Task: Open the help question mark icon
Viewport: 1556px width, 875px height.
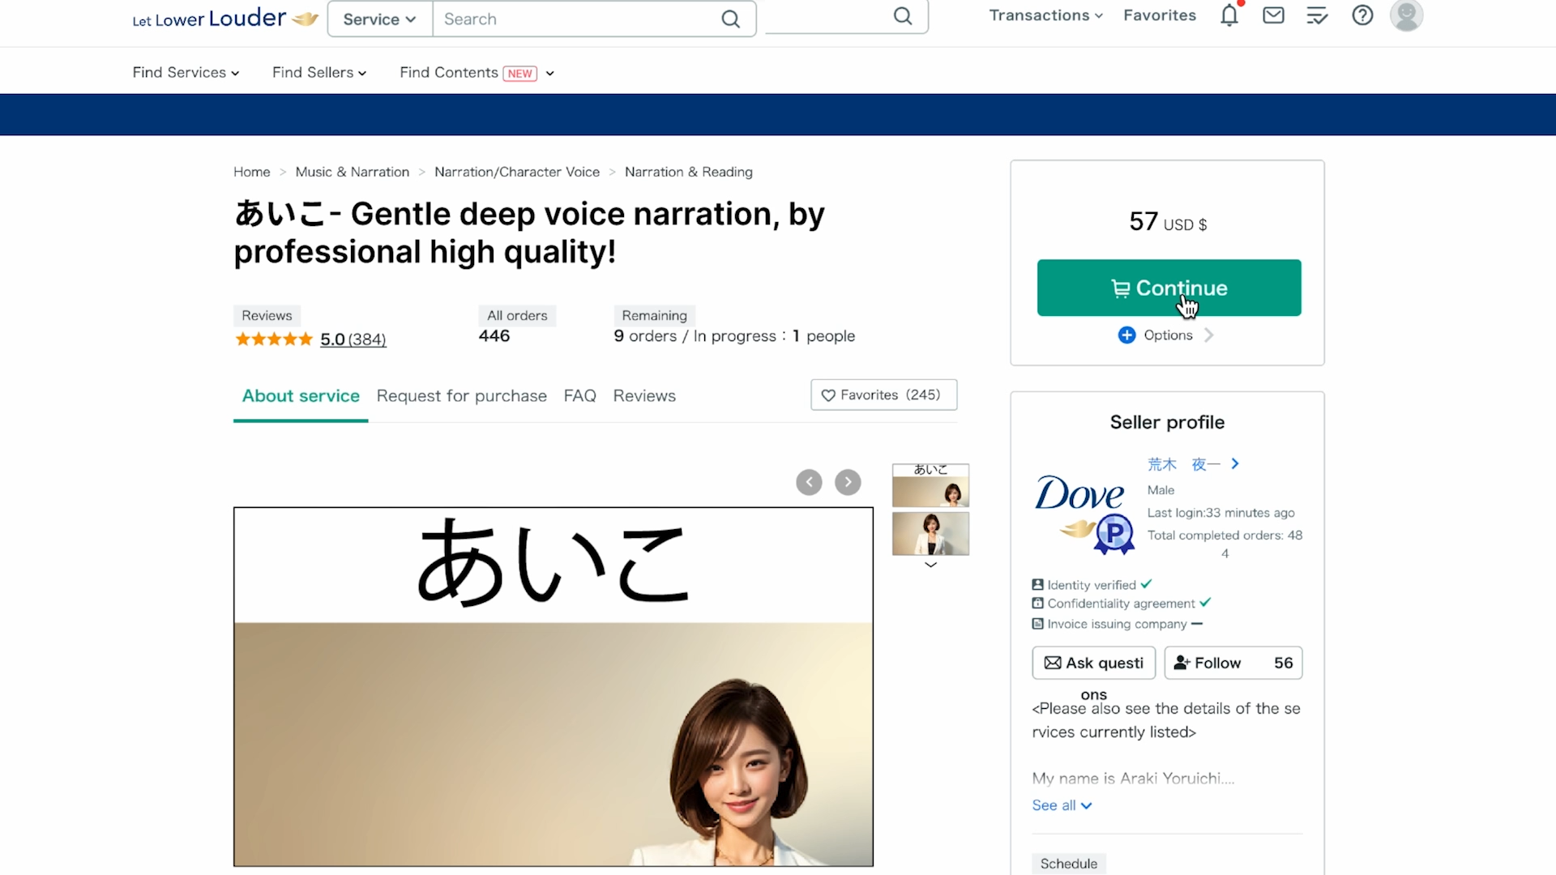Action: click(x=1362, y=15)
